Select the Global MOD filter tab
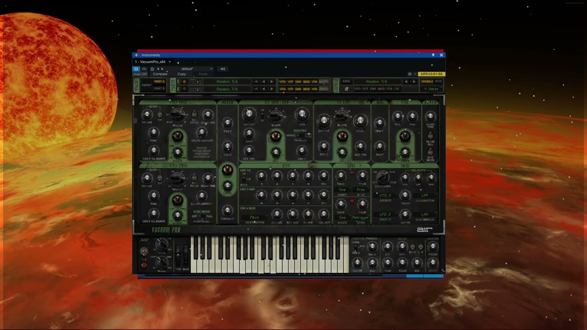This screenshot has width=587, height=330. pyautogui.click(x=381, y=89)
